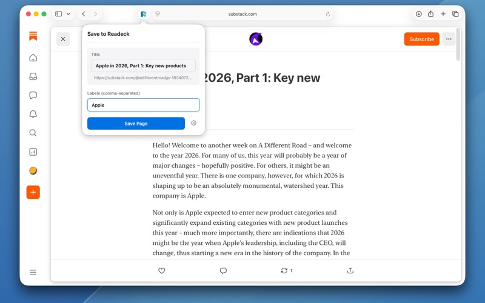Reload the substack.com page
The width and height of the screenshot is (485, 303).
click(328, 14)
